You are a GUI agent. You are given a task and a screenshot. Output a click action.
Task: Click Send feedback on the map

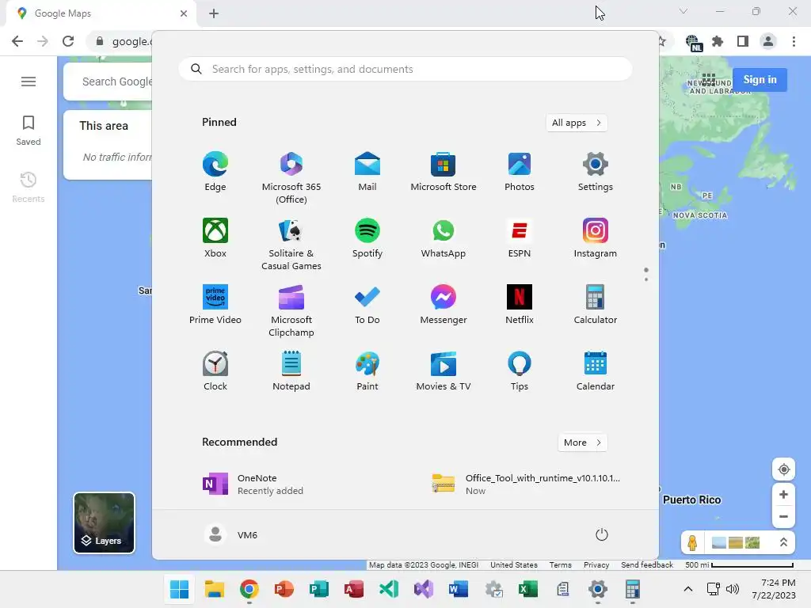pos(646,565)
